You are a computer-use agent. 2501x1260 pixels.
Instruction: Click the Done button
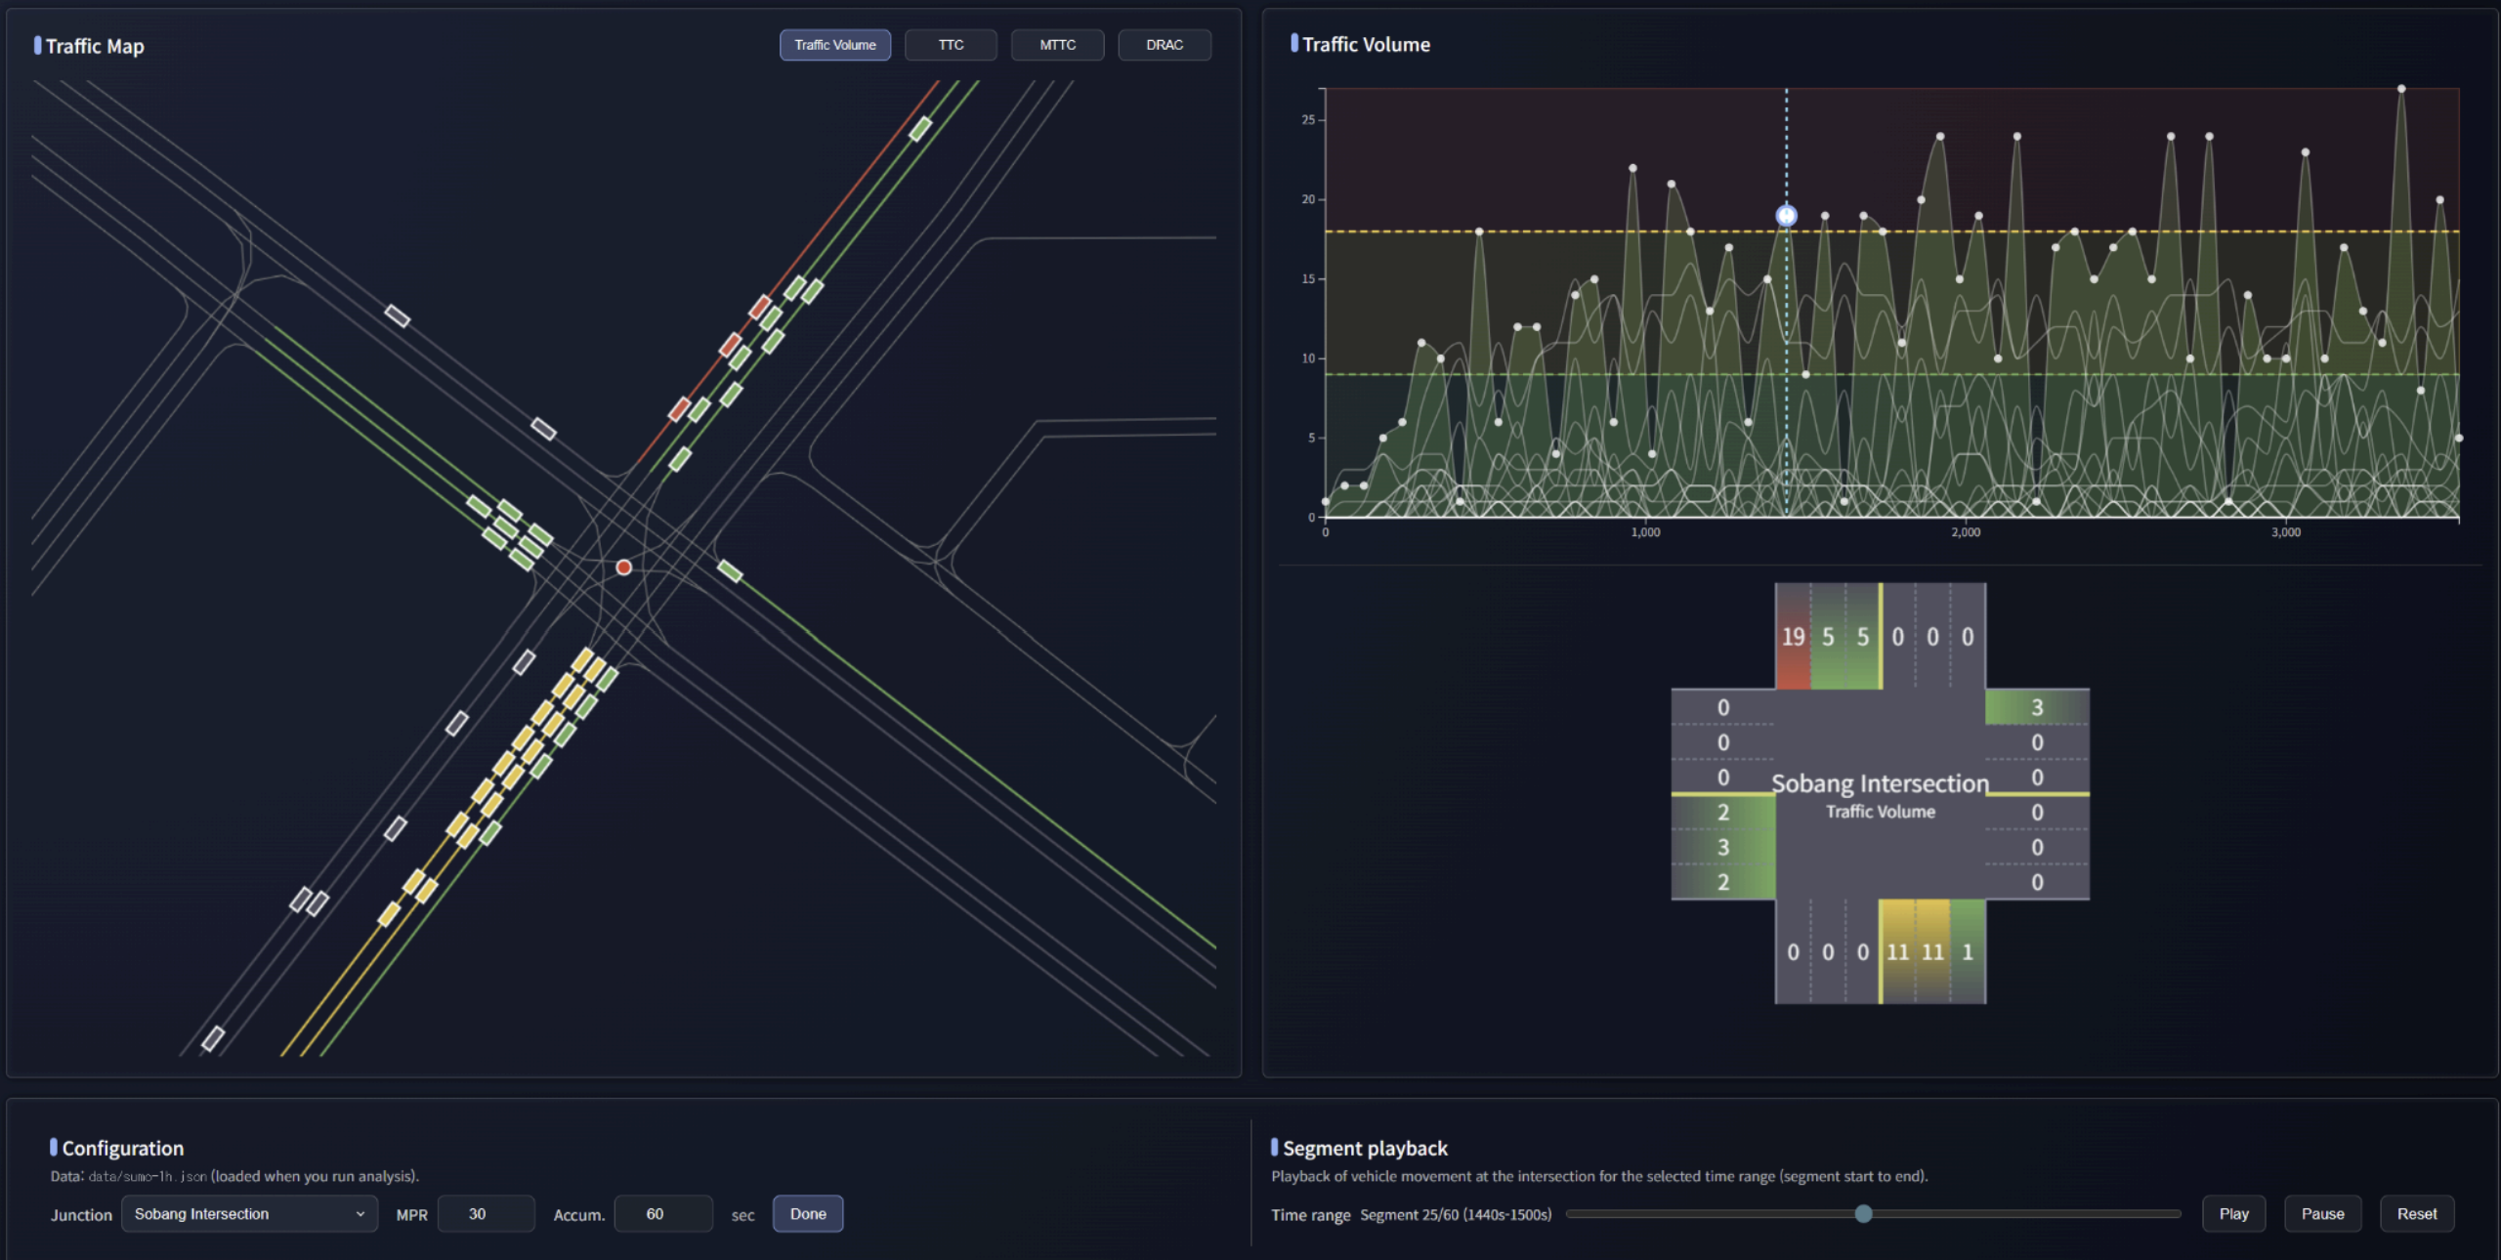click(808, 1214)
